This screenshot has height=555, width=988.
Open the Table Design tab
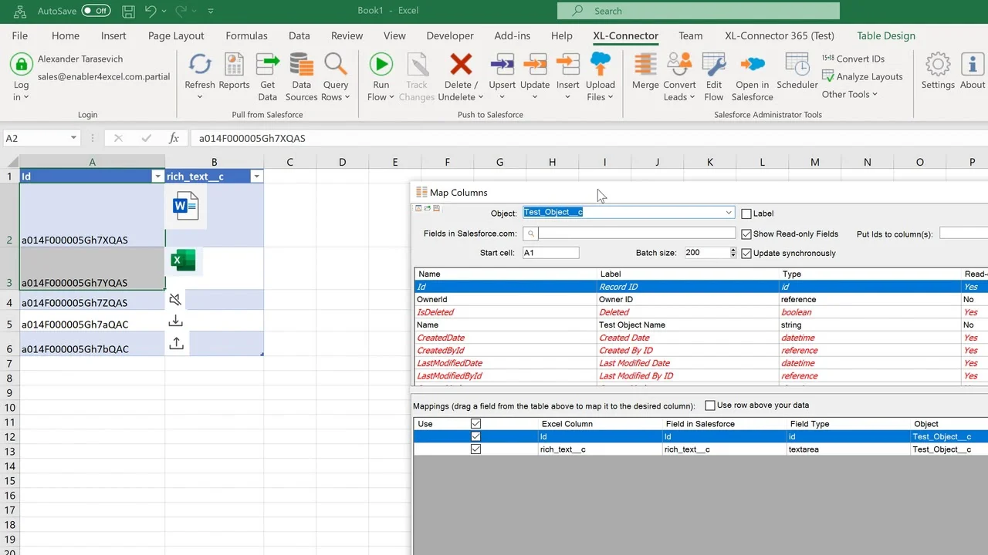click(x=885, y=35)
